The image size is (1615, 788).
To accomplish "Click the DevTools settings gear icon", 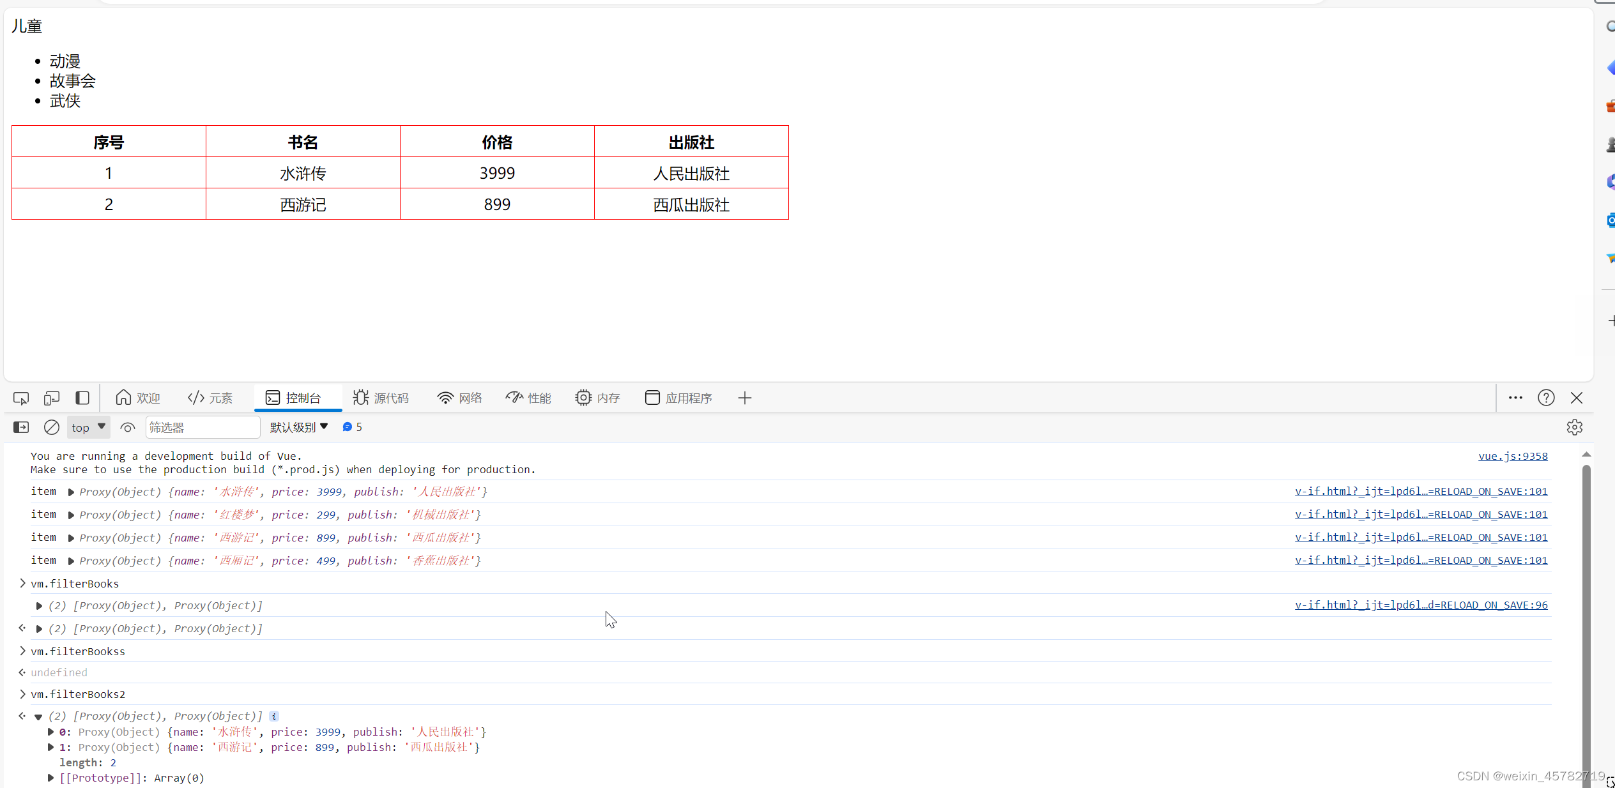I will click(x=1574, y=427).
